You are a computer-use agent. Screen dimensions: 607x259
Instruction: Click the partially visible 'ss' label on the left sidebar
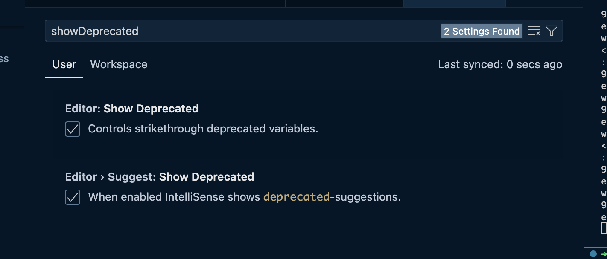[x=5, y=59]
